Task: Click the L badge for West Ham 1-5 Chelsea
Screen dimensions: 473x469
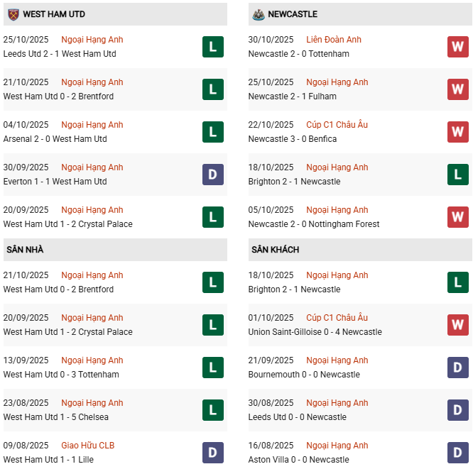Action: tap(213, 410)
